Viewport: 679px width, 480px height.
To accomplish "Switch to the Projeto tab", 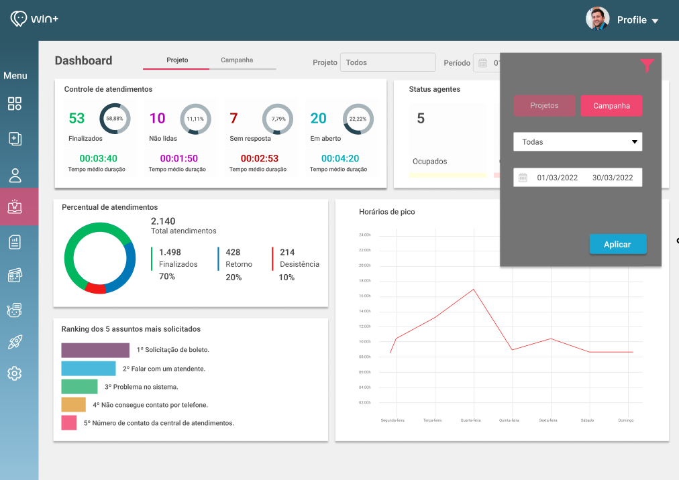I will point(177,60).
